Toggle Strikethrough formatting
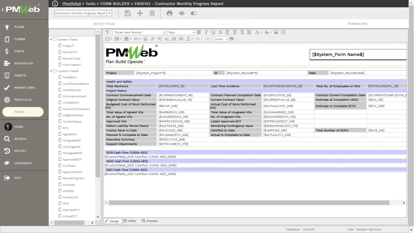This screenshot has height=233, width=414. tap(220, 32)
